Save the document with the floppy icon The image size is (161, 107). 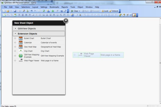(15, 11)
